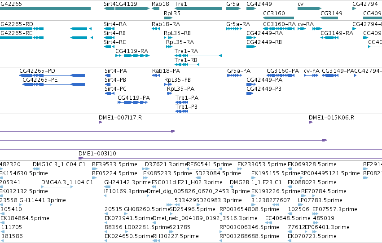This screenshot has height=243, width=382.
Task: Click BAC end DME1-007I17.R
Action: pyautogui.click(x=101, y=122)
